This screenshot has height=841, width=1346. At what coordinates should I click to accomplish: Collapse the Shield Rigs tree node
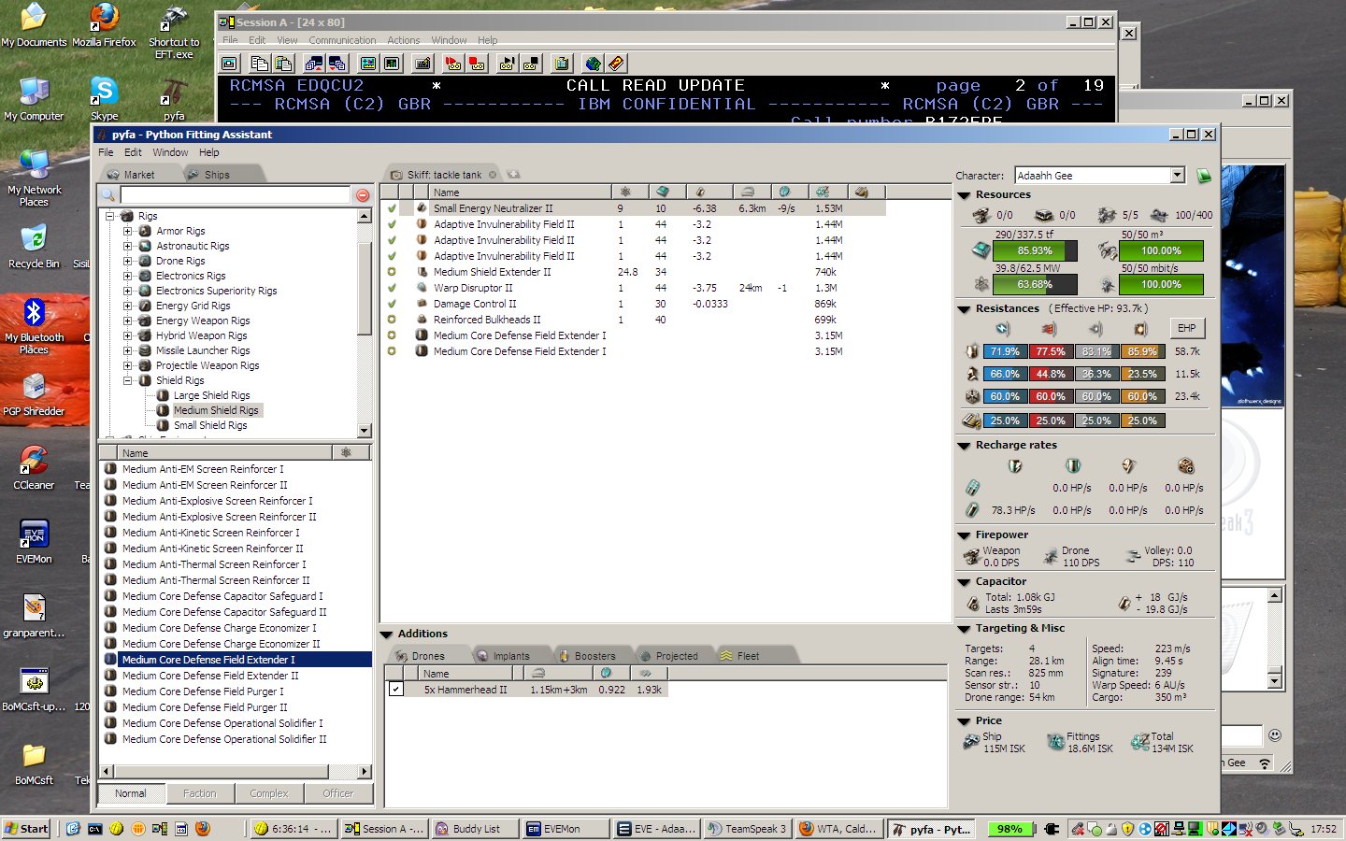pos(128,380)
